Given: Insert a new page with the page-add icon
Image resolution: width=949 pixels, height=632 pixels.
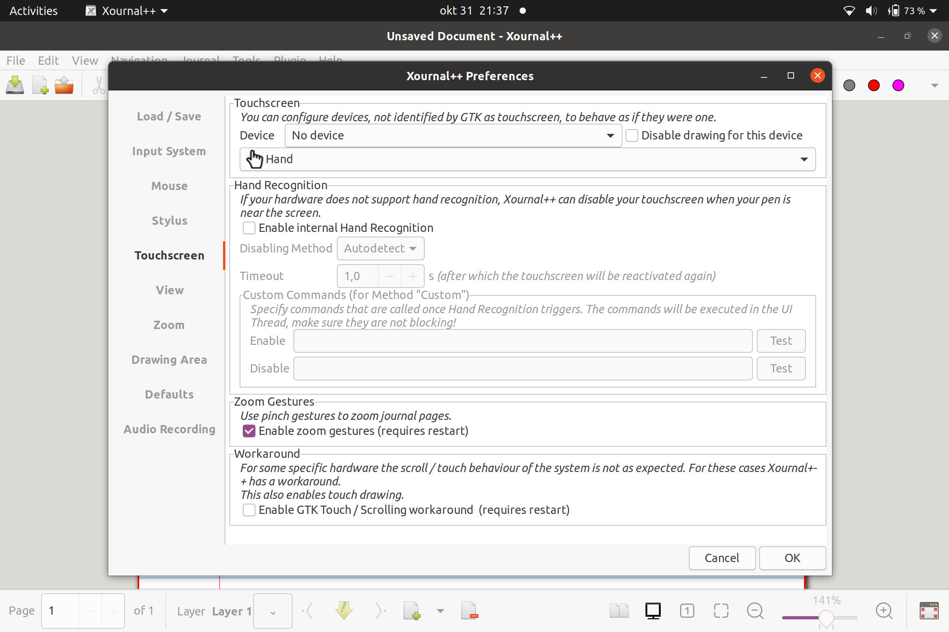Looking at the screenshot, I should coord(412,611).
